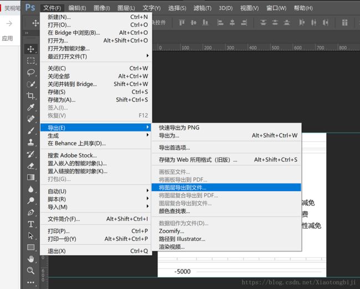
Task: Choose 将图层导出到文件... in export submenu
Action: pyautogui.click(x=226, y=187)
